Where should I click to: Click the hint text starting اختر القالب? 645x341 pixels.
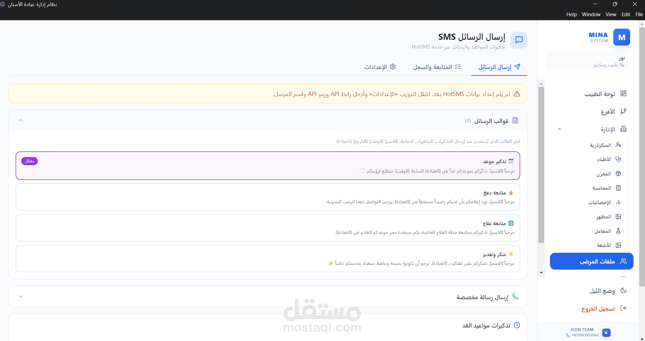(428, 141)
